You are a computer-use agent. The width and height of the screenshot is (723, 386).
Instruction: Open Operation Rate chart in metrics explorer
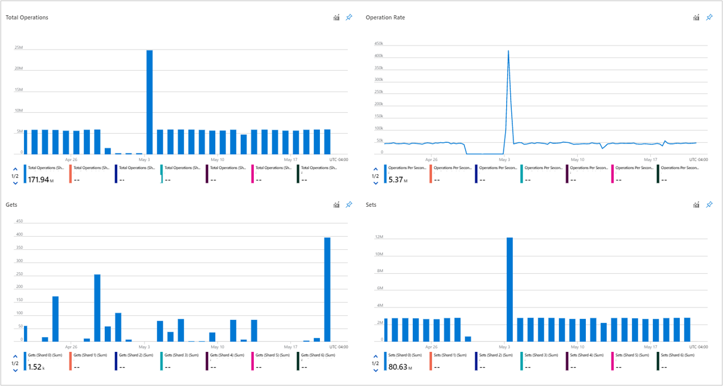(696, 17)
